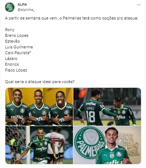Open the three-dot more options menu
The height and width of the screenshot is (168, 146).
pos(139,5)
